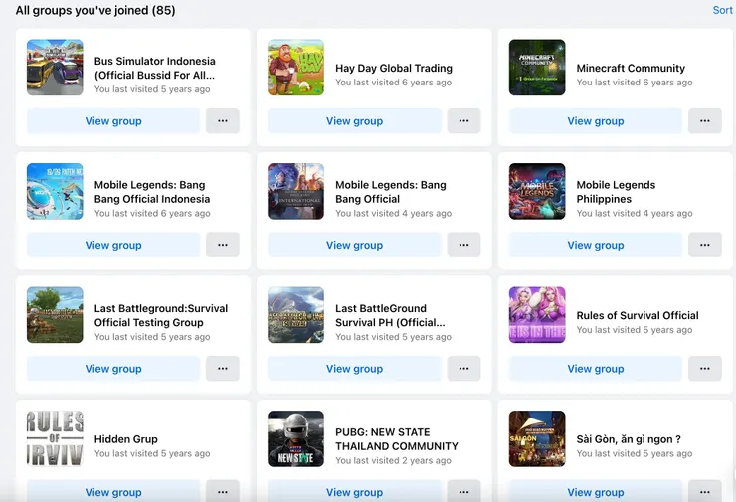Click the Hay Day group thumbnail
This screenshot has width=736, height=502.
click(295, 67)
